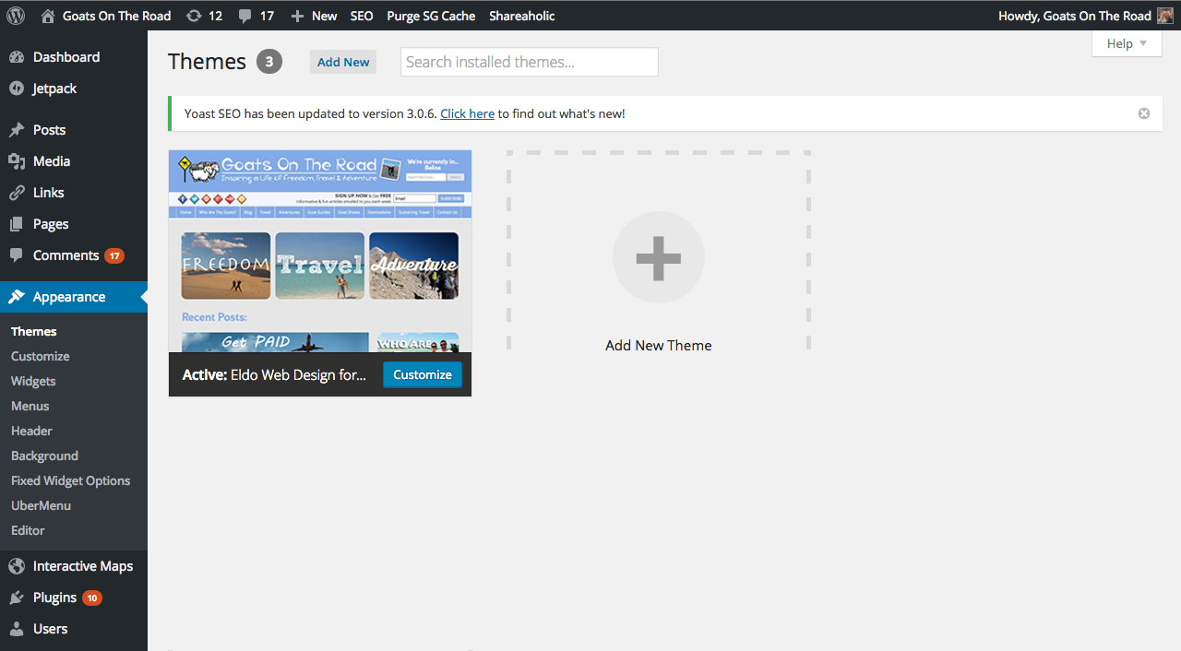Viewport: 1181px width, 651px height.
Task: Open Shareaholic menu in admin bar
Action: click(522, 16)
